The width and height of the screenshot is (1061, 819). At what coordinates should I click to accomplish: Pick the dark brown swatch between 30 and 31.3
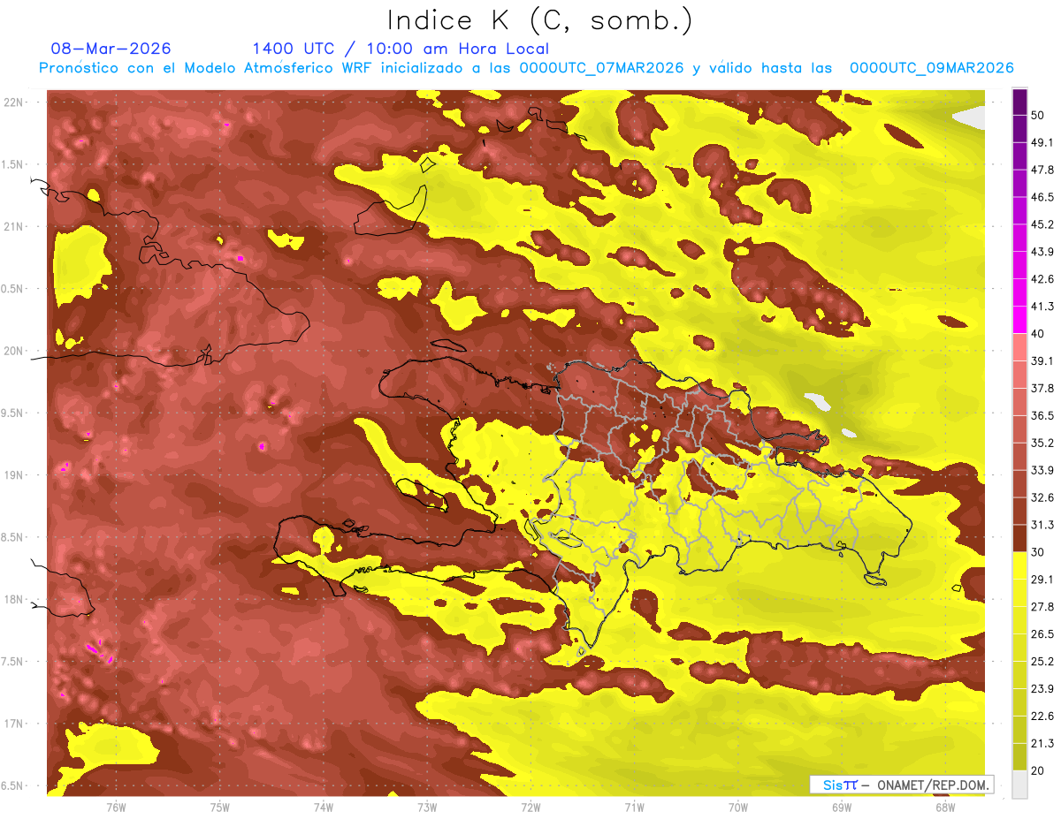(x=1019, y=539)
